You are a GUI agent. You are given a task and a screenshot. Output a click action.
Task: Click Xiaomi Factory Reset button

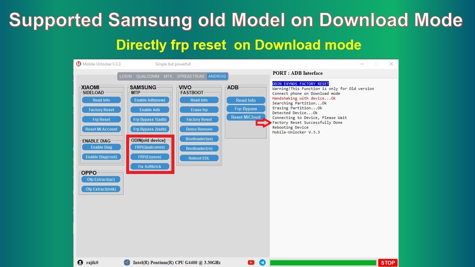(101, 110)
